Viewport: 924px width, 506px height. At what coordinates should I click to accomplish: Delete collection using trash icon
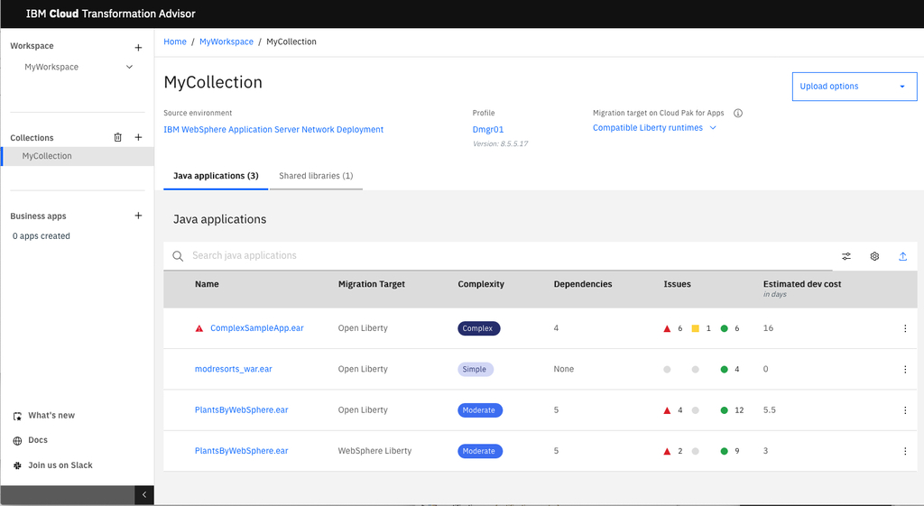(118, 137)
